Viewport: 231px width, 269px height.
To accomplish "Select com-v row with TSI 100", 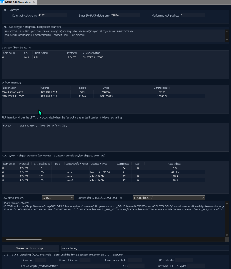I will click(x=103, y=172).
